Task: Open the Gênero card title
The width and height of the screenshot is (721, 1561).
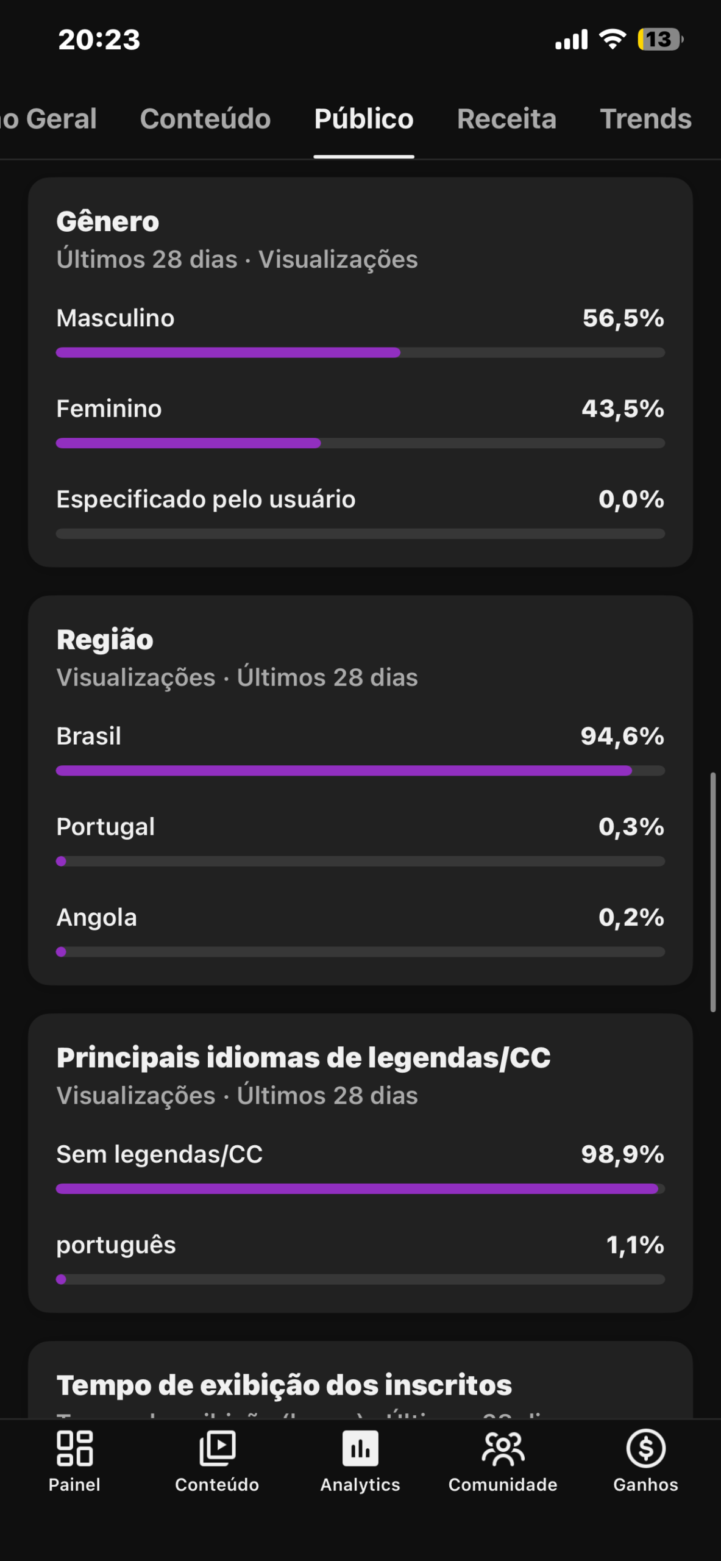Action: tap(108, 221)
